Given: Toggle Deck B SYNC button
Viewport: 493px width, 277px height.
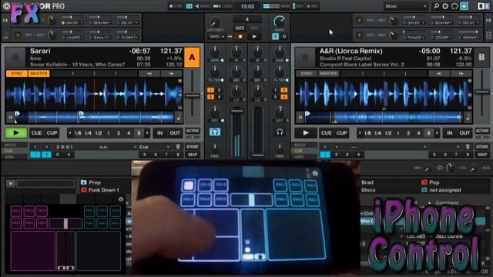Looking at the screenshot, I should [x=307, y=74].
